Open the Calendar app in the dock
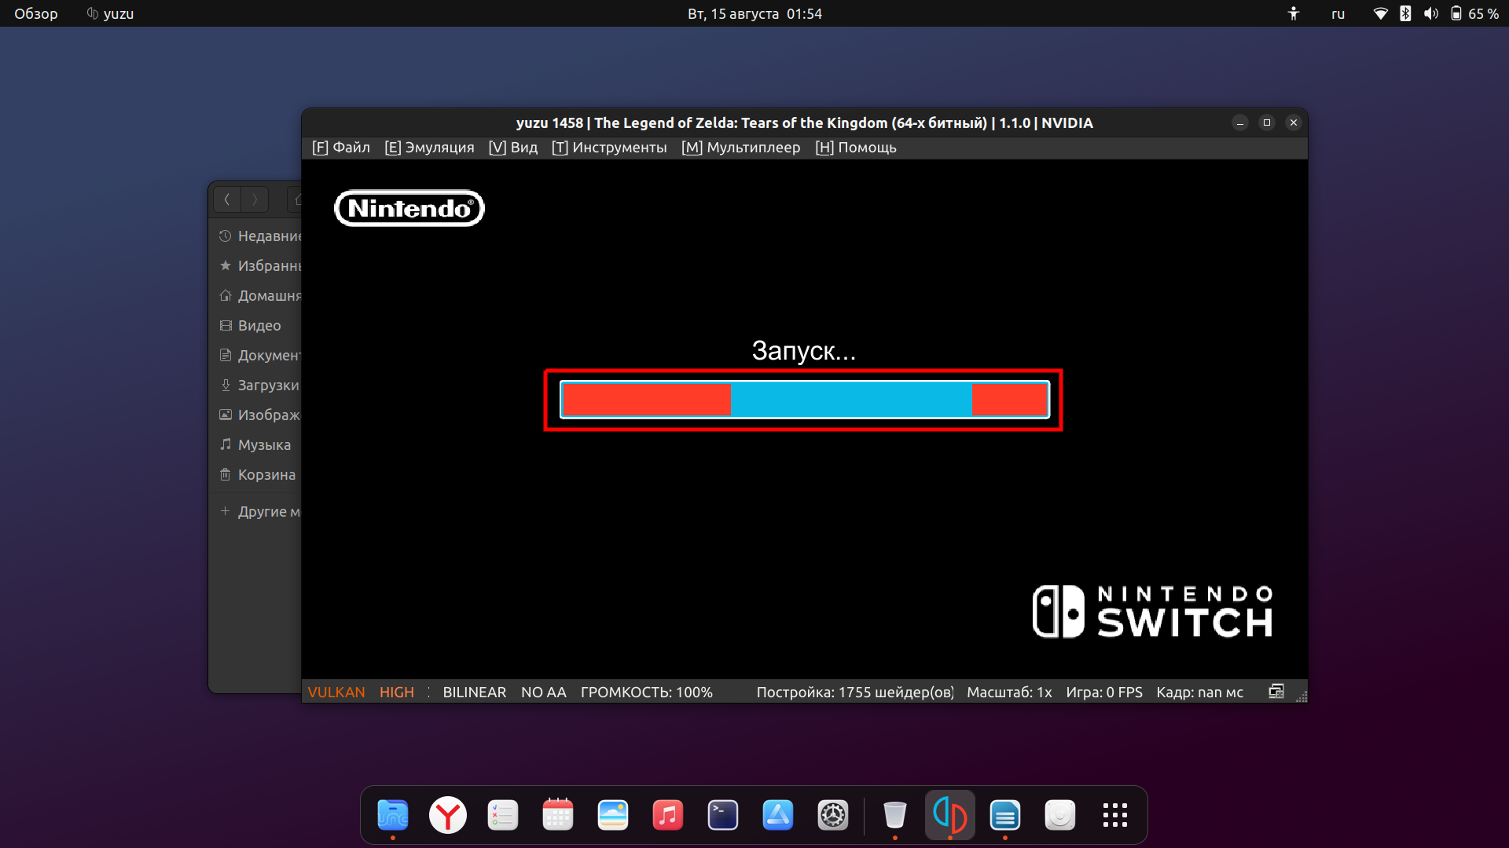1509x848 pixels. [558, 815]
